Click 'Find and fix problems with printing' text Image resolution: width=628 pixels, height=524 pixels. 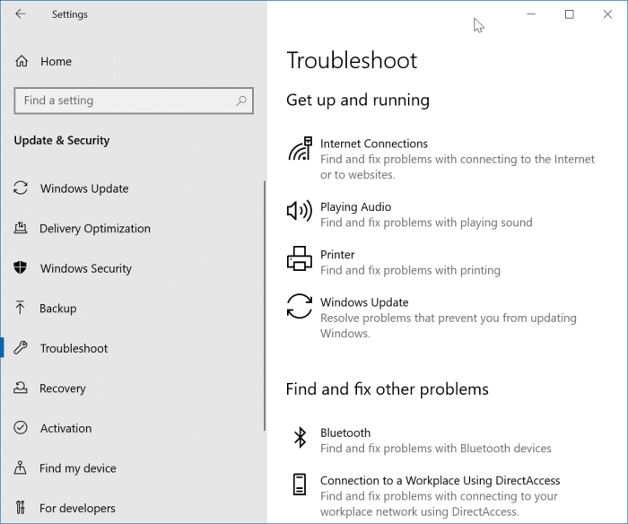coord(410,270)
